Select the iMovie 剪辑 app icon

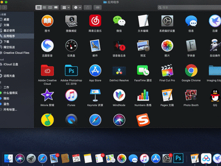click(x=47, y=95)
